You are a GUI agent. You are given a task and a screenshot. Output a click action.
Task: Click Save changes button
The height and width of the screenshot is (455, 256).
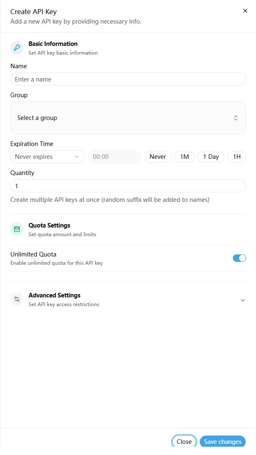223,441
